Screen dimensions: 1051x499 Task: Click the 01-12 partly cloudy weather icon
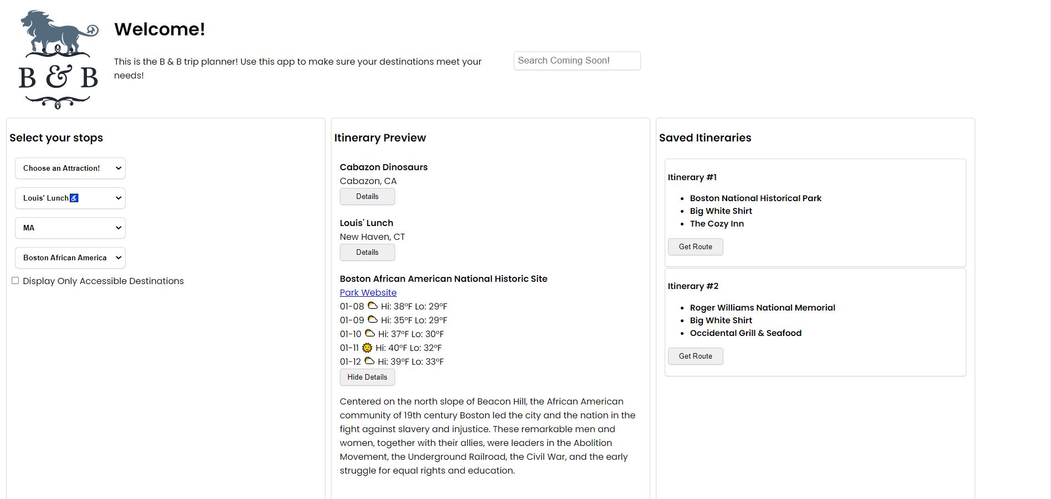pyautogui.click(x=369, y=361)
